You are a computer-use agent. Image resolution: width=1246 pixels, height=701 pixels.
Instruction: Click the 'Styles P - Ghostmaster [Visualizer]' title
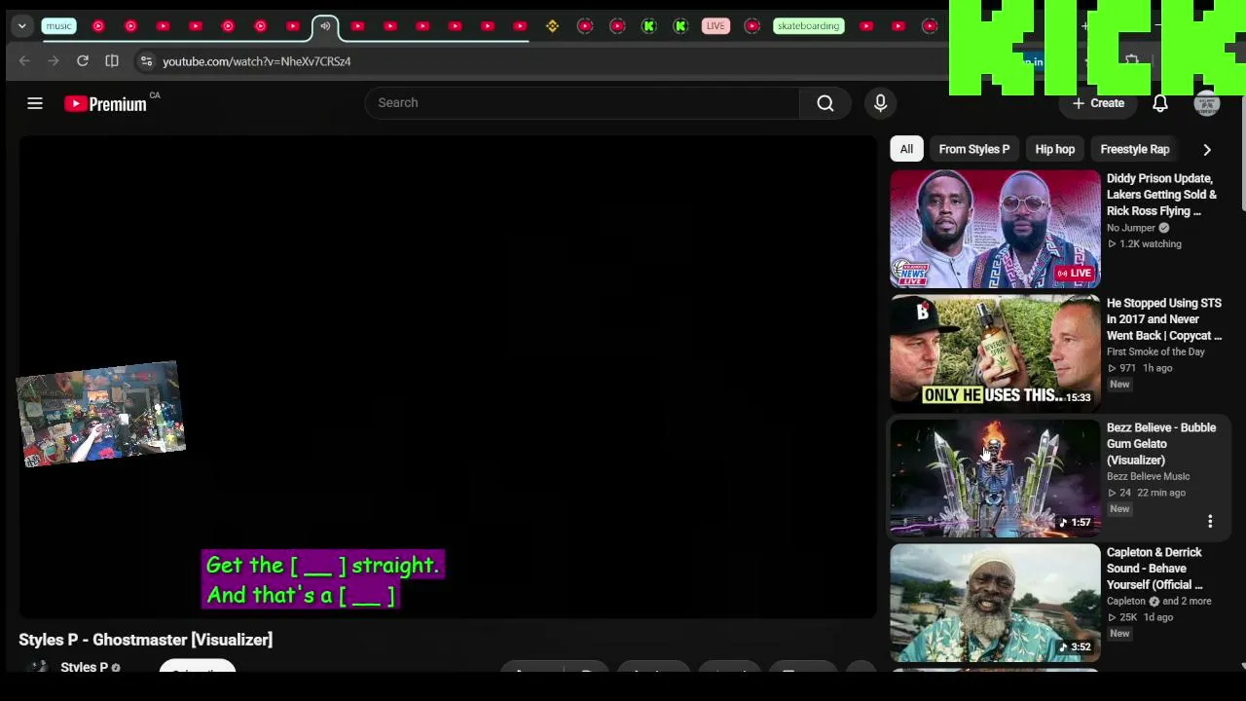(x=146, y=640)
